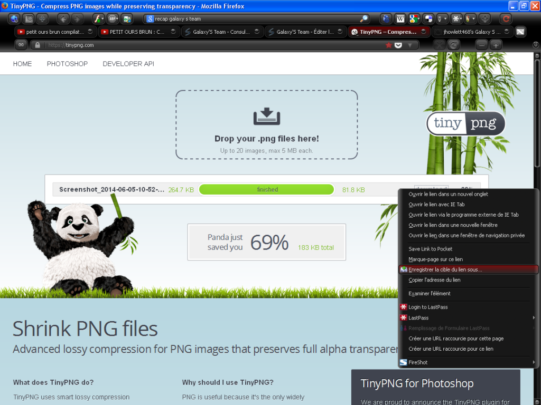Viewport: 541px width, 405px height.
Task: Click the envelope icon after the tabs
Action: [520, 32]
